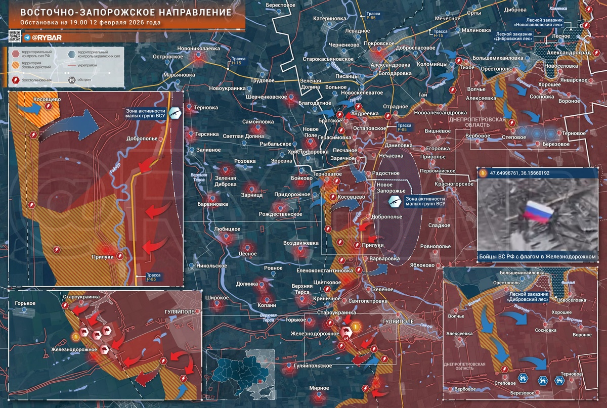This screenshot has height=408, width=607.
Task: Click the обстрел shelling legend icon
Action: pyautogui.click(x=72, y=80)
